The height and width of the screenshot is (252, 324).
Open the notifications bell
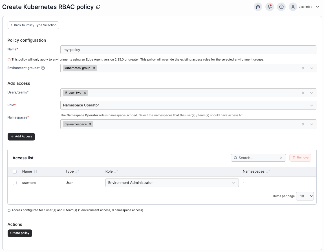coord(270,7)
